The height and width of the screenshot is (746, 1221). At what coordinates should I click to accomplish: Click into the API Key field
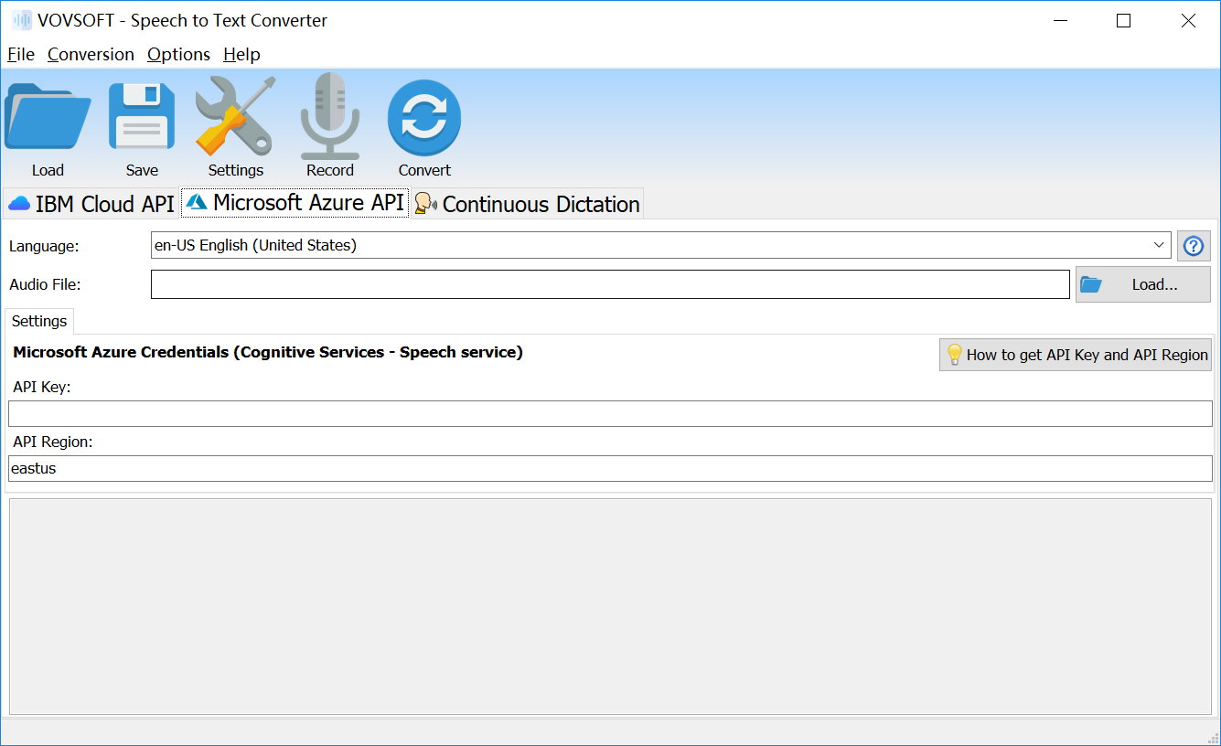610,413
